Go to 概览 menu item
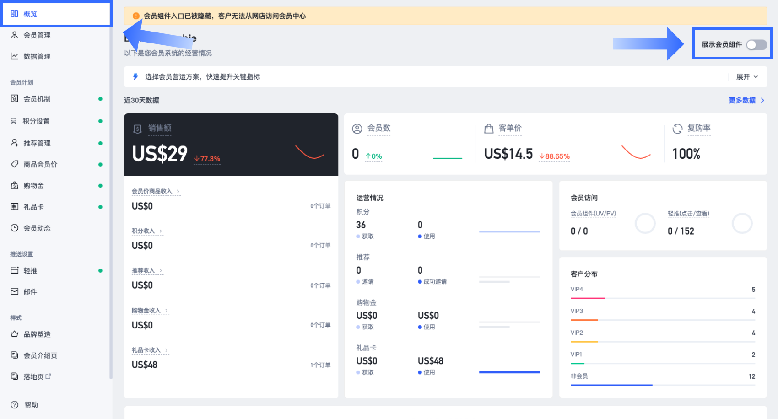778x419 pixels. click(56, 14)
